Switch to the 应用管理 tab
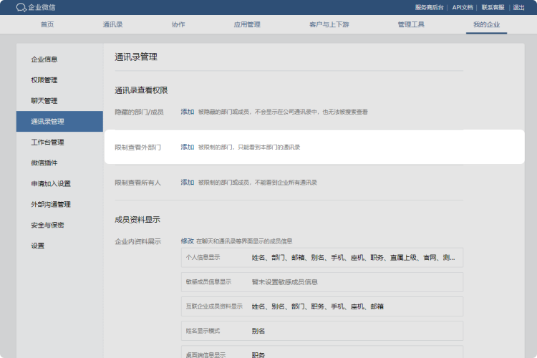 point(247,24)
